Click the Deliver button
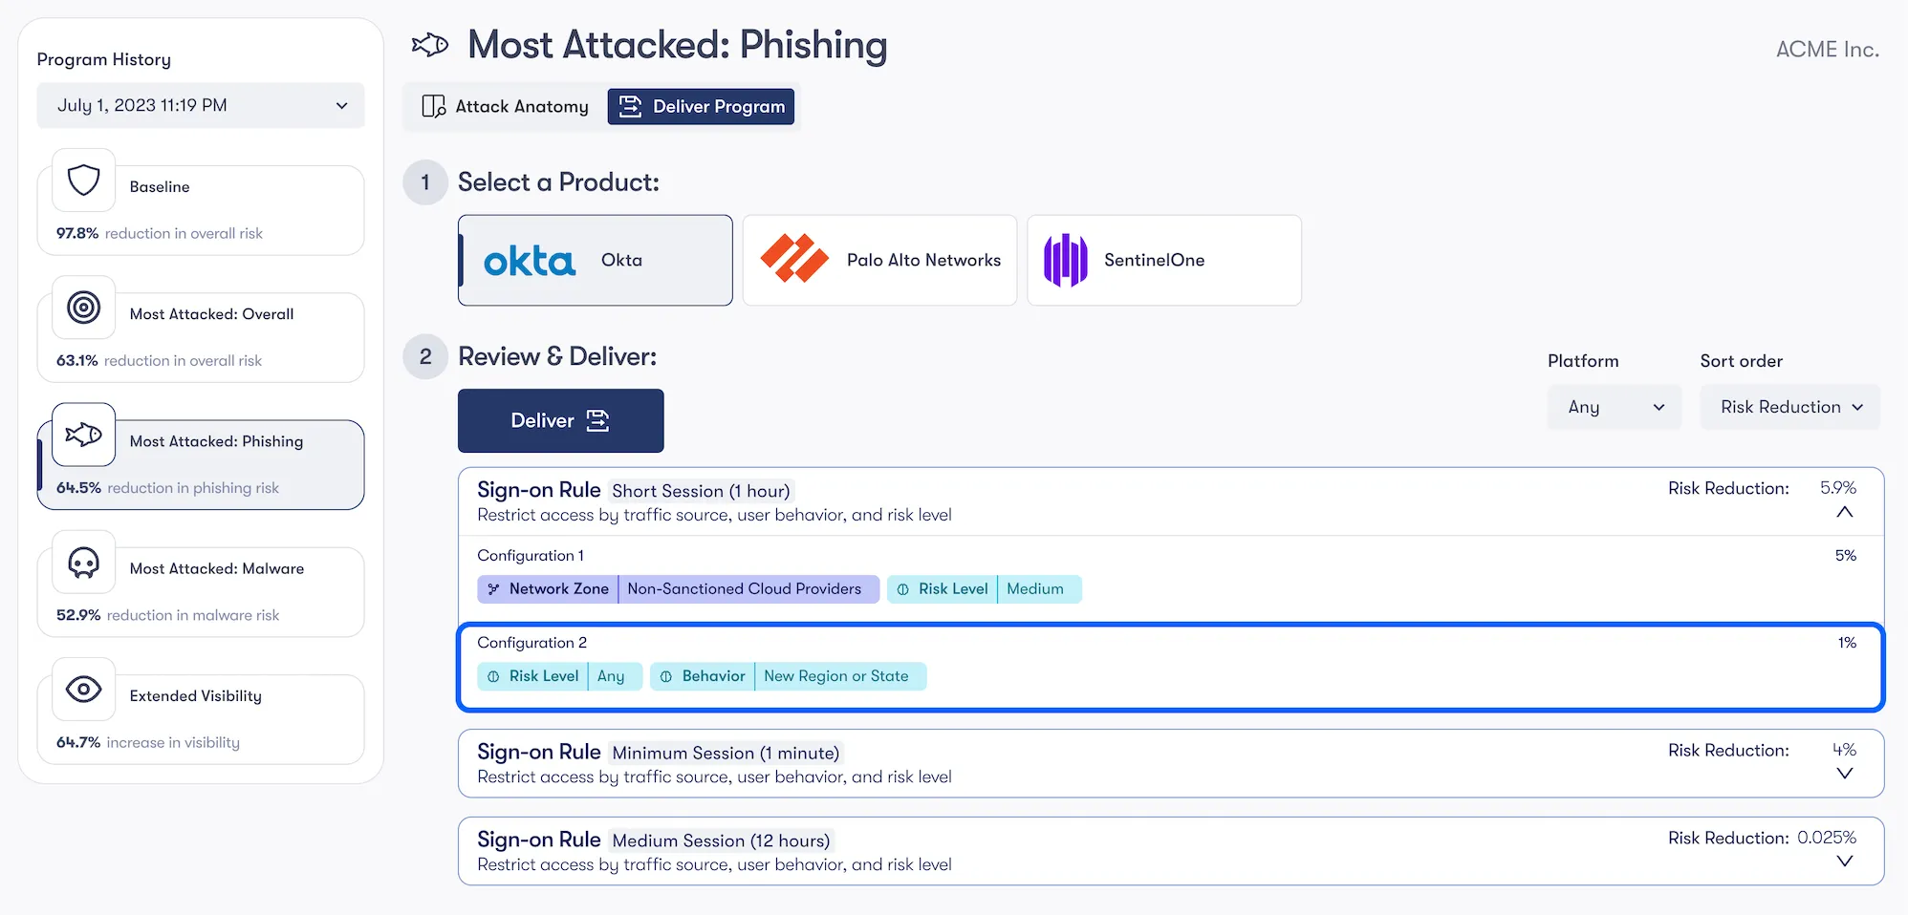1908x915 pixels. point(560,420)
